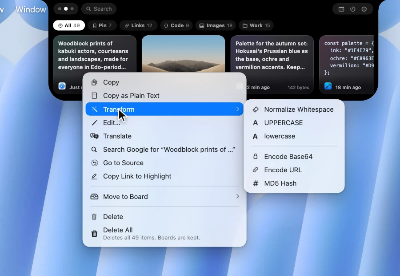Choose Delete from the context menu

164,217
